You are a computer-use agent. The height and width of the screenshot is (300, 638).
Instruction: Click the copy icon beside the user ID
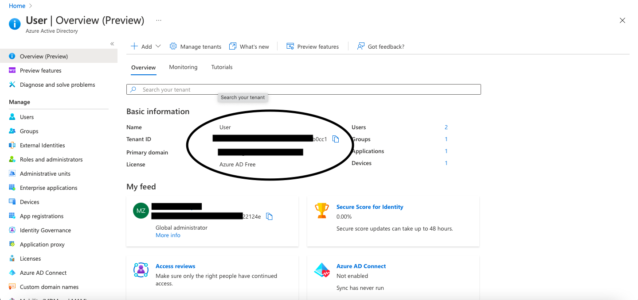point(269,216)
